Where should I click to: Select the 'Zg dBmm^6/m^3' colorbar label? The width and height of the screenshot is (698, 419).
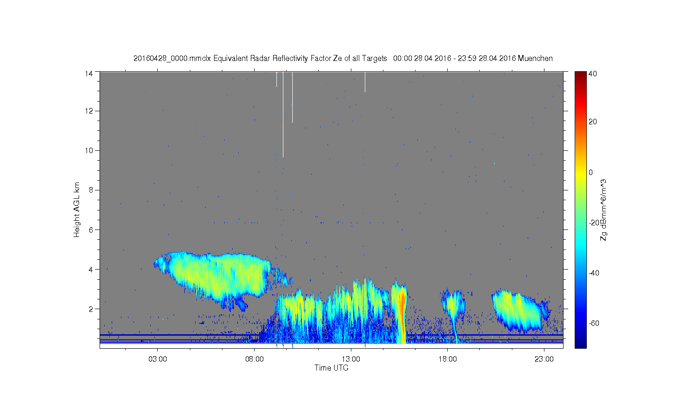(603, 210)
